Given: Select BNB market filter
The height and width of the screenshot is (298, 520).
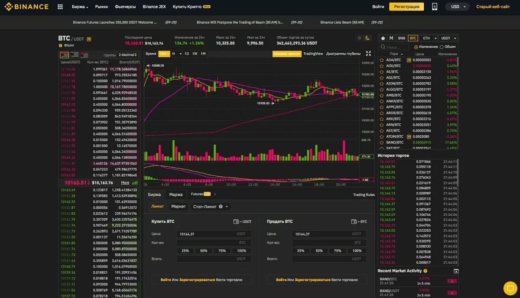Looking at the screenshot, I should (x=402, y=38).
